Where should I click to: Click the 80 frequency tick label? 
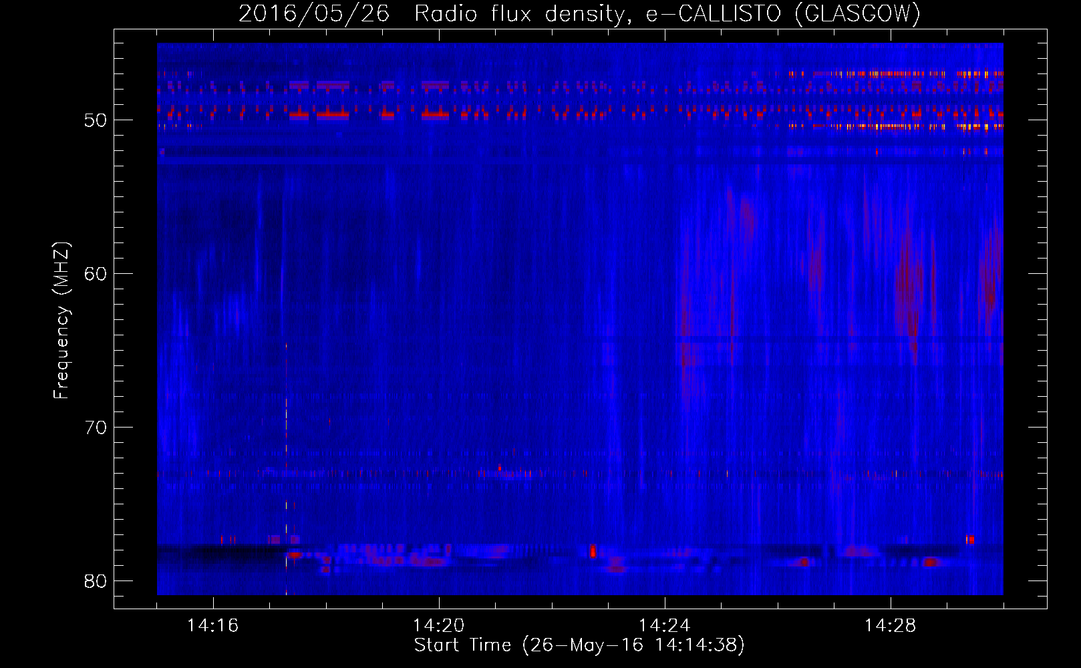[x=96, y=581]
